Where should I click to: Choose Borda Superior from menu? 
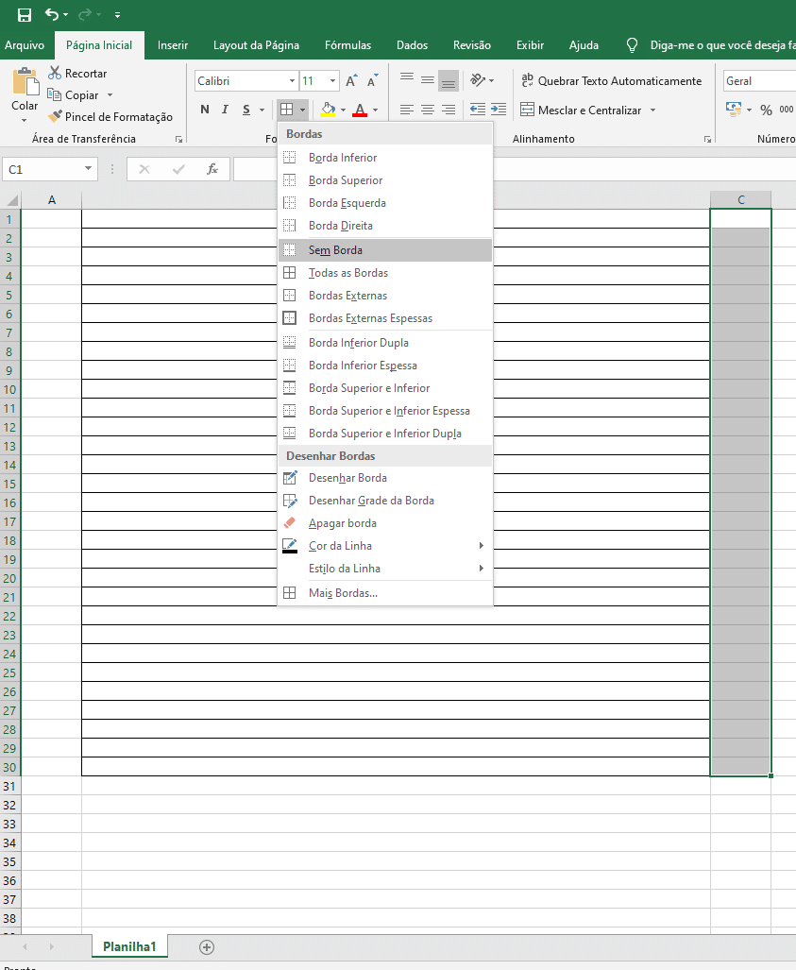click(x=384, y=180)
